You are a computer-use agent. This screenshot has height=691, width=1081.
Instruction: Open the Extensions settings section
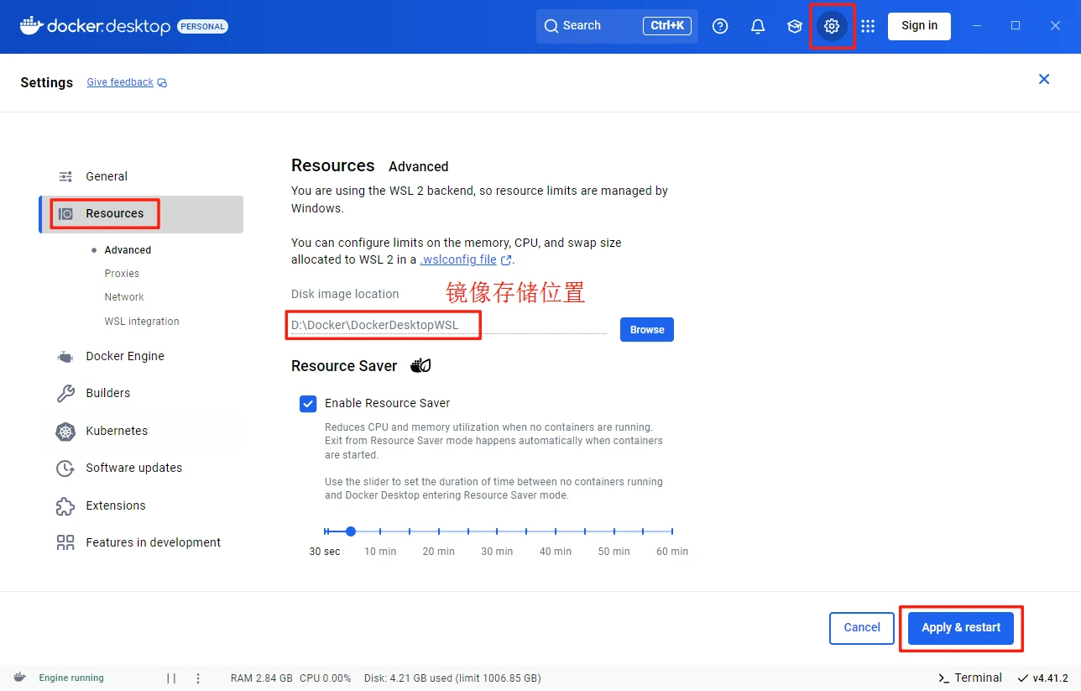(141, 505)
